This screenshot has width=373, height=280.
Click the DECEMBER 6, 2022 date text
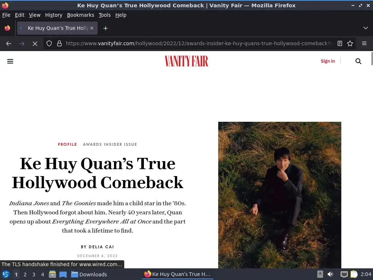tap(98, 256)
